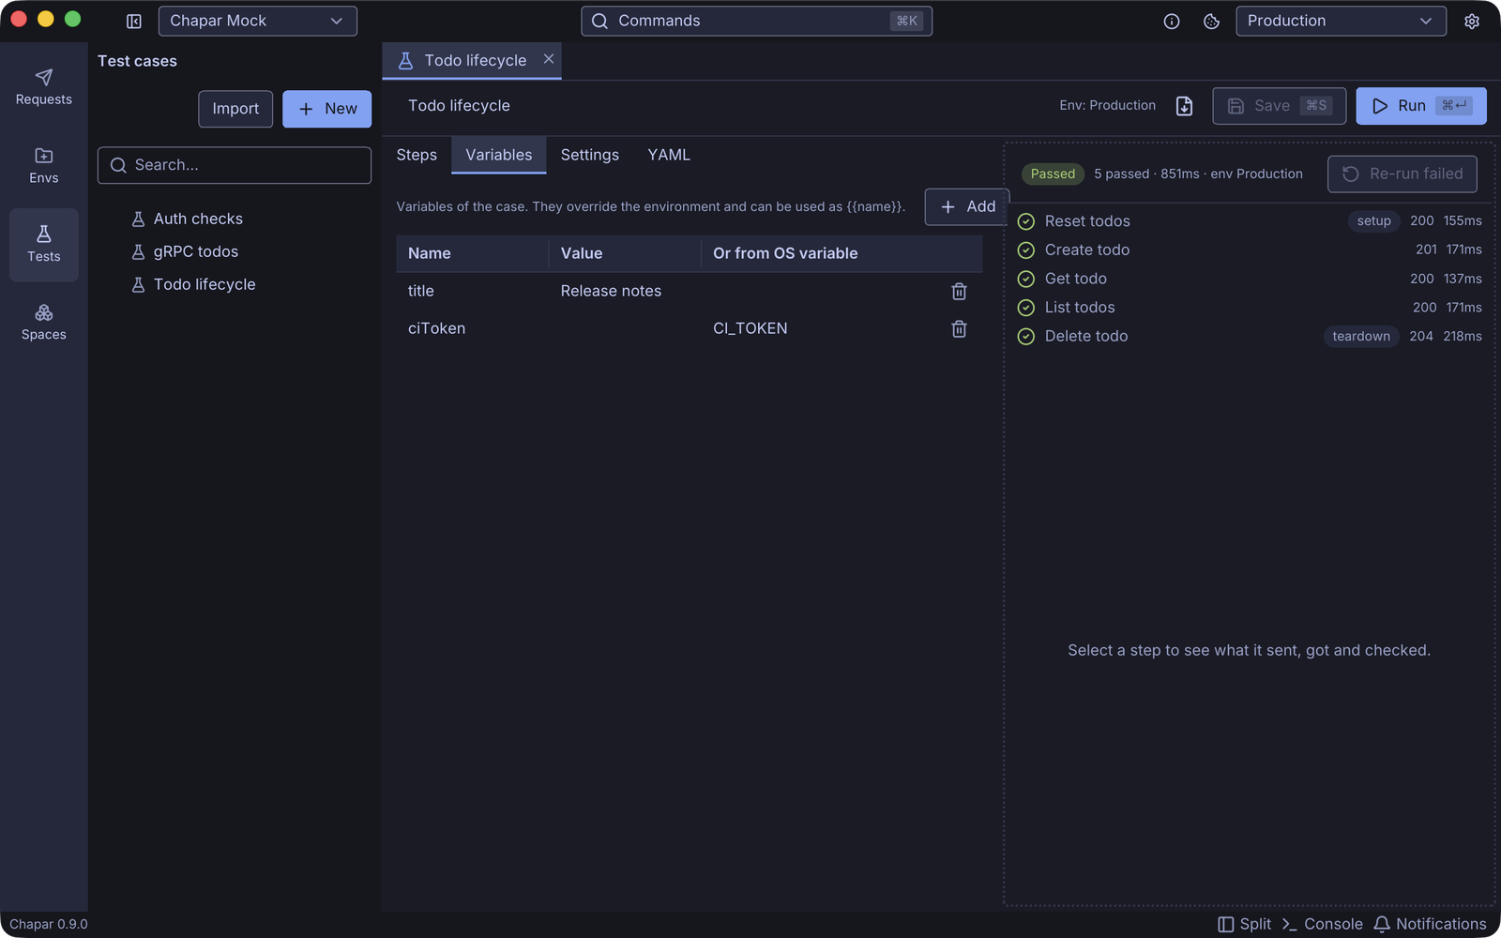Click the Import button

point(235,109)
